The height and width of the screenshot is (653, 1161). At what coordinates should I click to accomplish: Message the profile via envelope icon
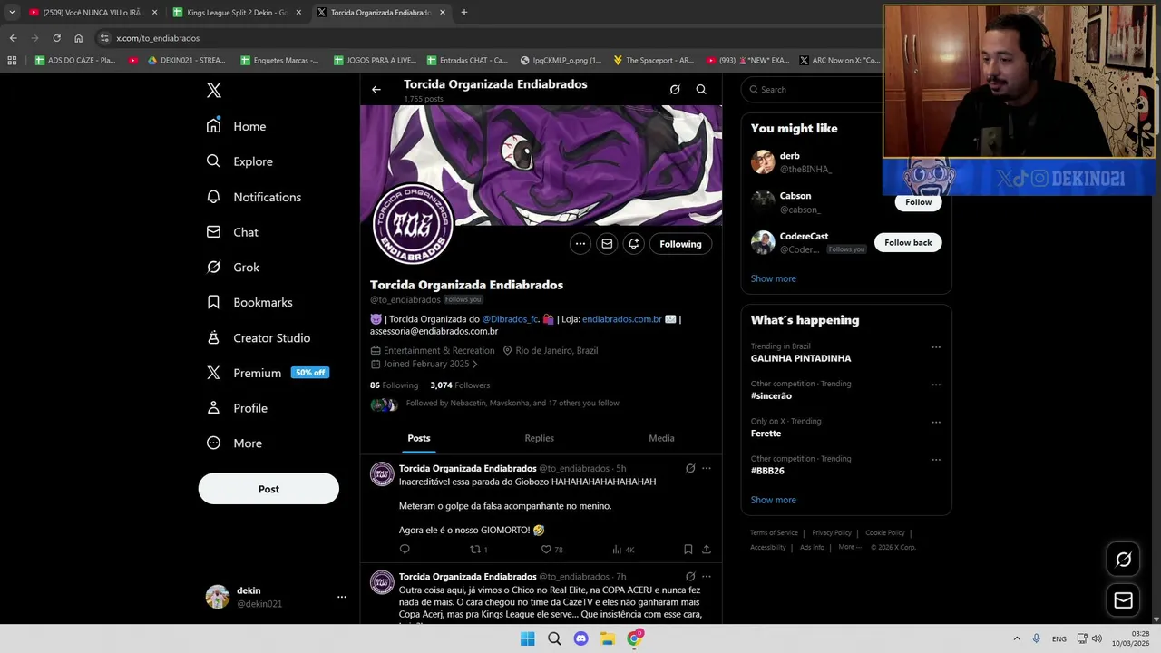(x=607, y=244)
